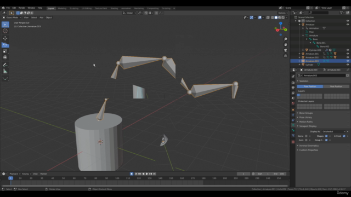Hide Collection via its eye icon
The width and height of the screenshot is (351, 197).
click(348, 21)
